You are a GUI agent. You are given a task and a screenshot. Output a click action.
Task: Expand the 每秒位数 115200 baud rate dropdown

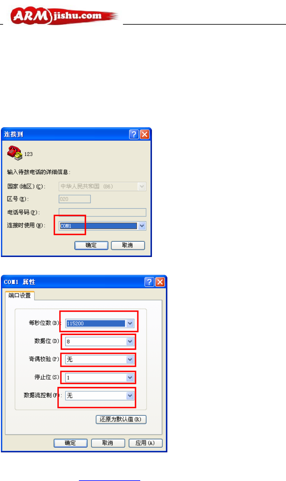tap(130, 323)
